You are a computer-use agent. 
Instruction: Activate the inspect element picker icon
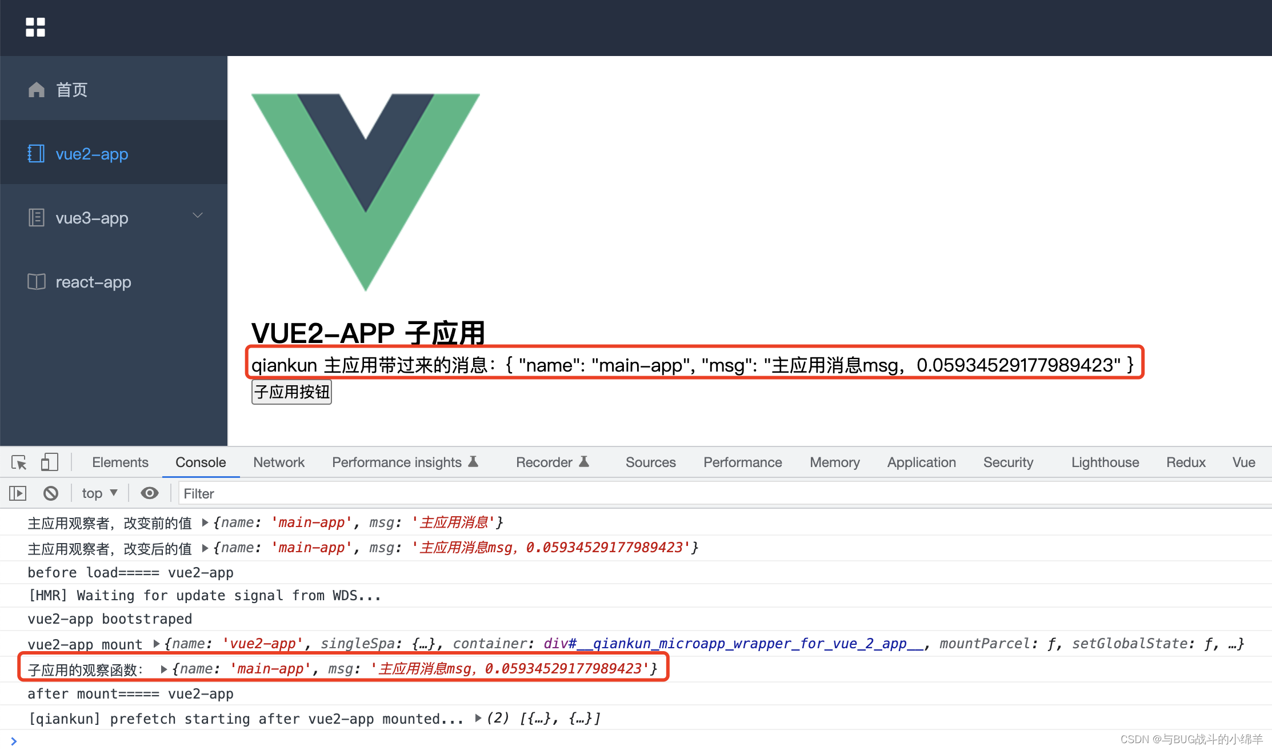pos(19,462)
